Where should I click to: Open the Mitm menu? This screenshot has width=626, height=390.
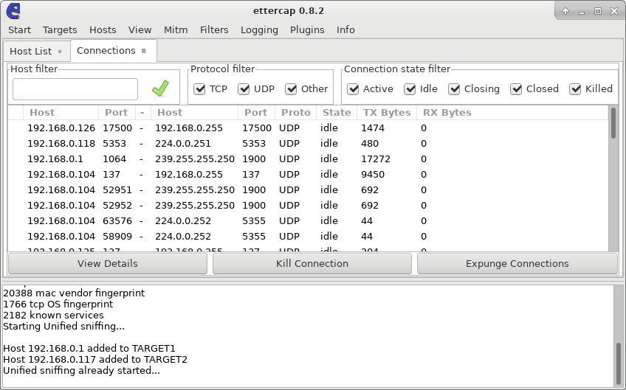click(x=176, y=30)
